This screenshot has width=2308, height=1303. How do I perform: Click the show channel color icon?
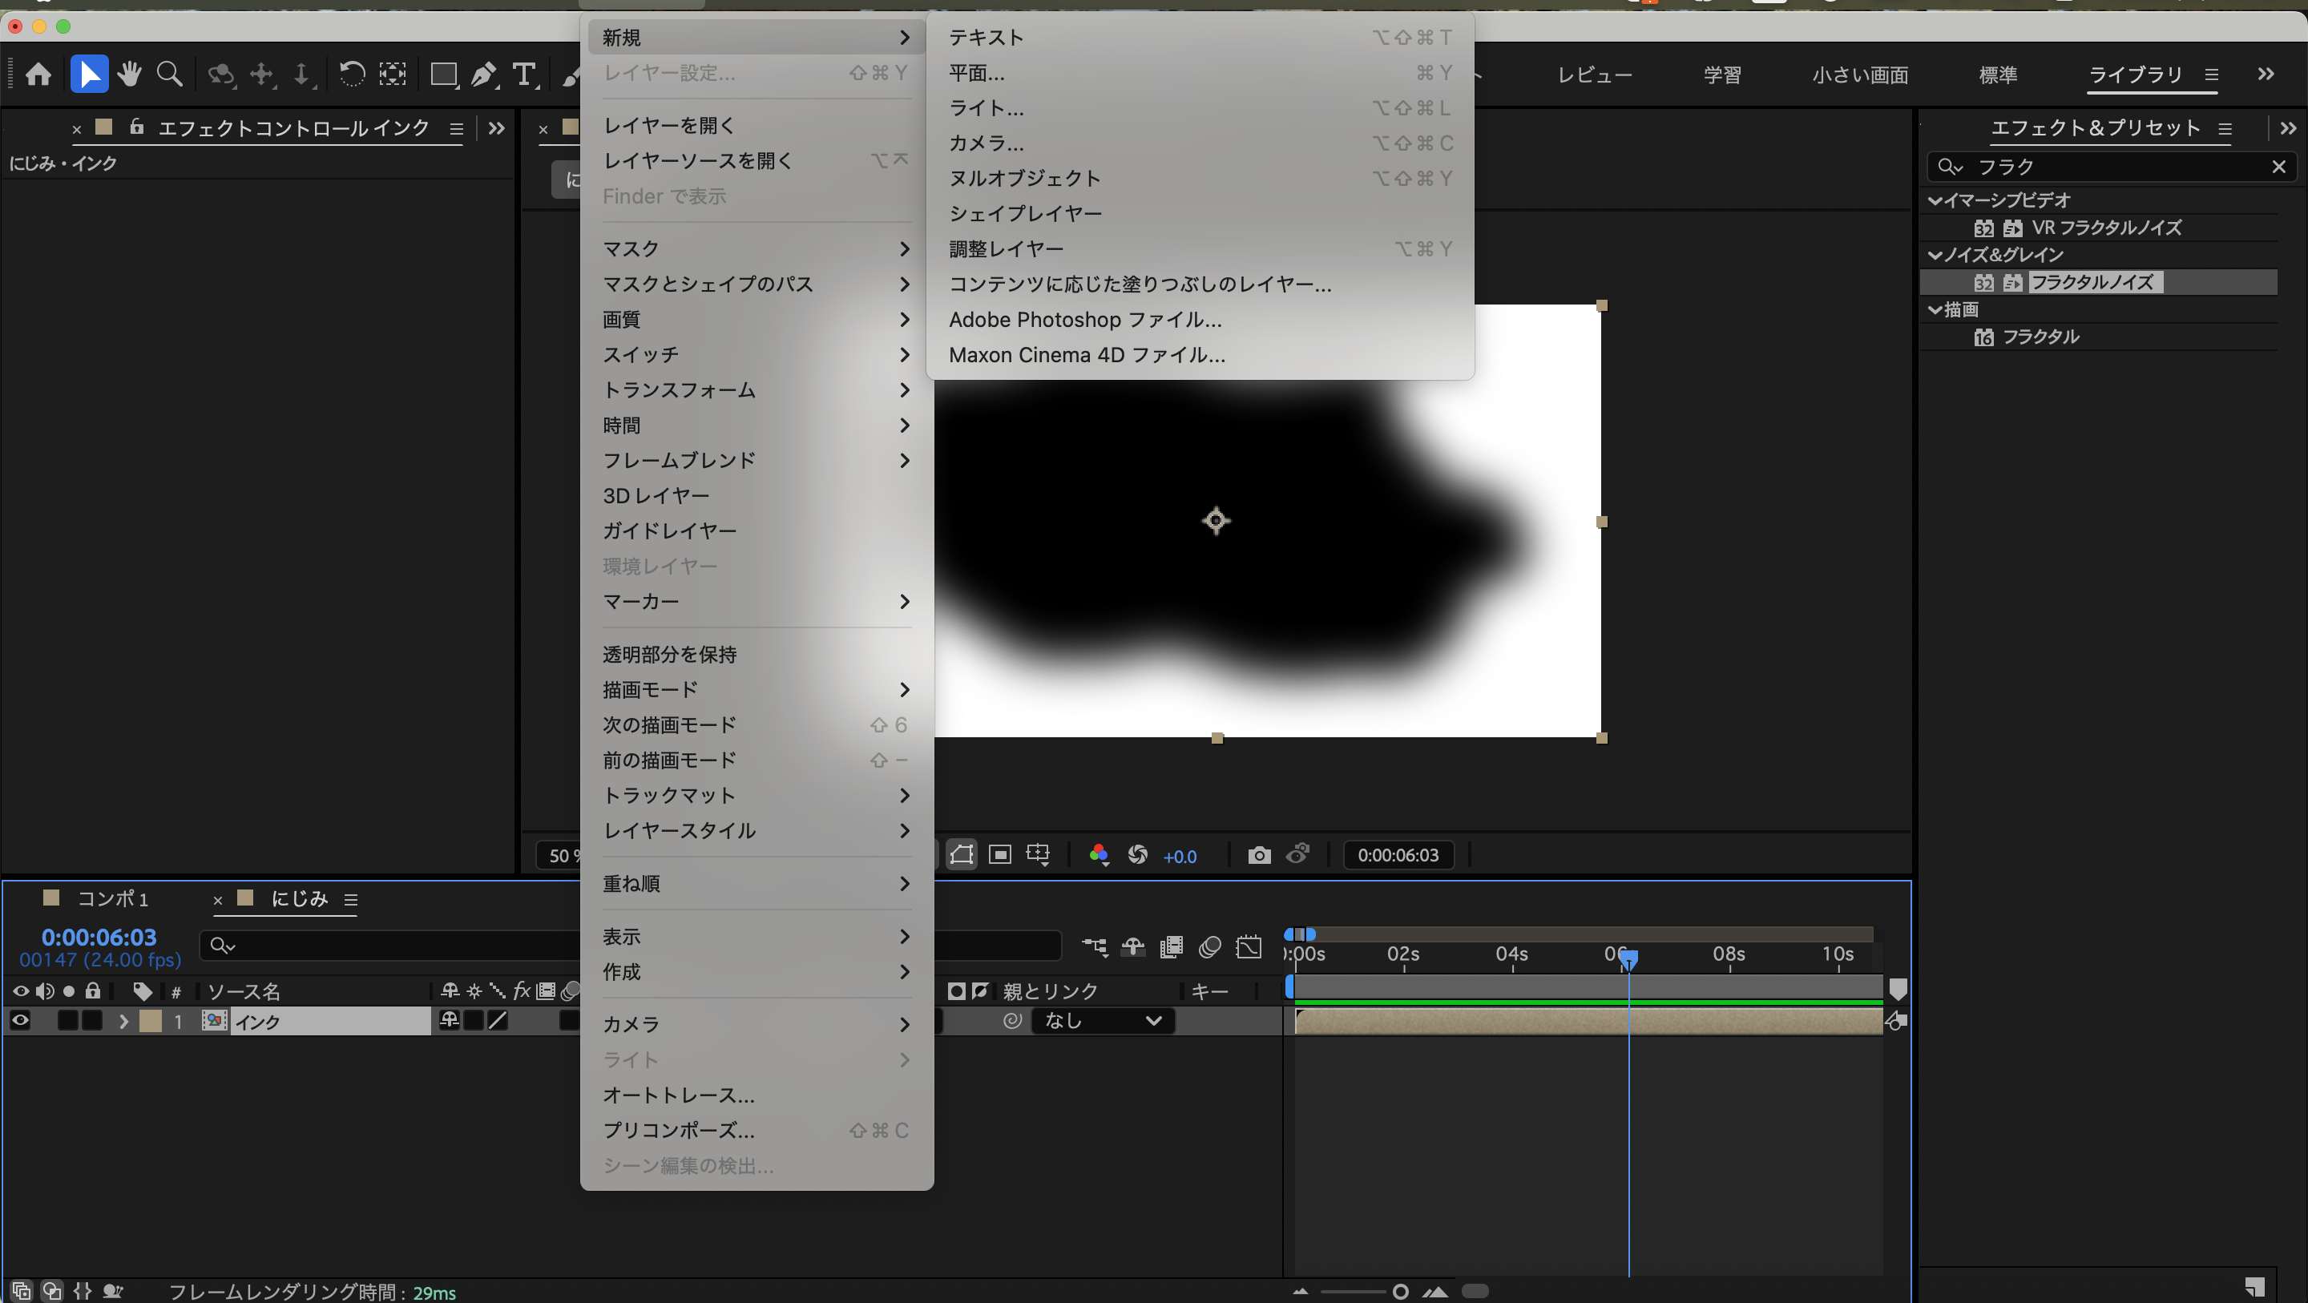pyautogui.click(x=1099, y=855)
